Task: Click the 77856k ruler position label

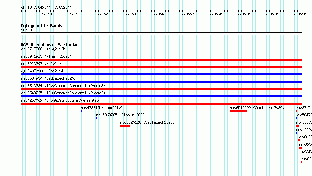Action: [x=216, y=14]
